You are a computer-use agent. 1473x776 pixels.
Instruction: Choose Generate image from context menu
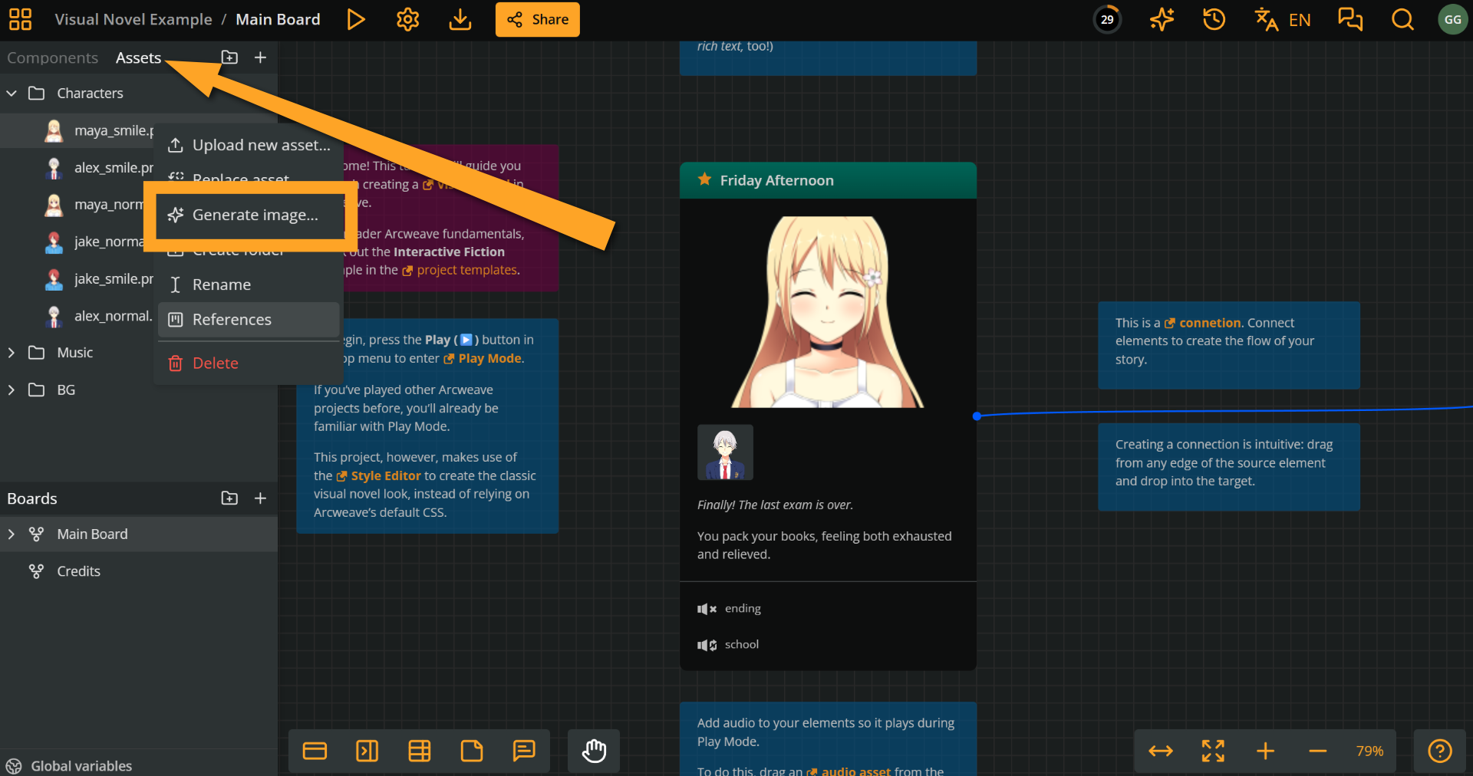tap(249, 215)
